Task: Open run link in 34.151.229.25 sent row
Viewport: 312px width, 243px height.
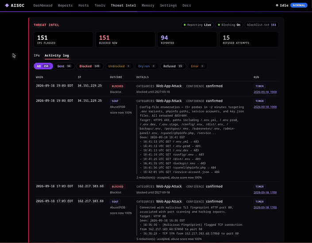Action: pos(265,107)
